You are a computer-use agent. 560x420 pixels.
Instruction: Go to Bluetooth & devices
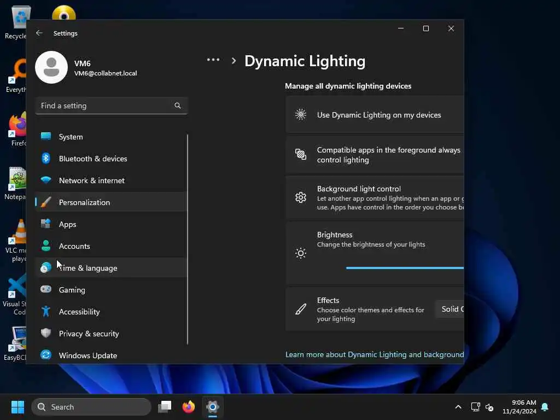pos(111,158)
